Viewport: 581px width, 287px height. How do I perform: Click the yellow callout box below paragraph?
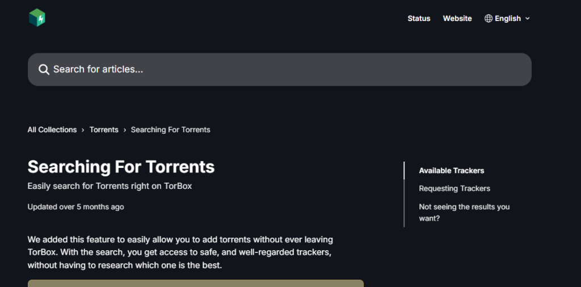[x=196, y=283]
